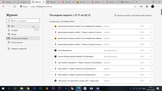Open the user profile avatar
Image resolution: width=162 pixels, height=91 pixels.
point(153,6)
